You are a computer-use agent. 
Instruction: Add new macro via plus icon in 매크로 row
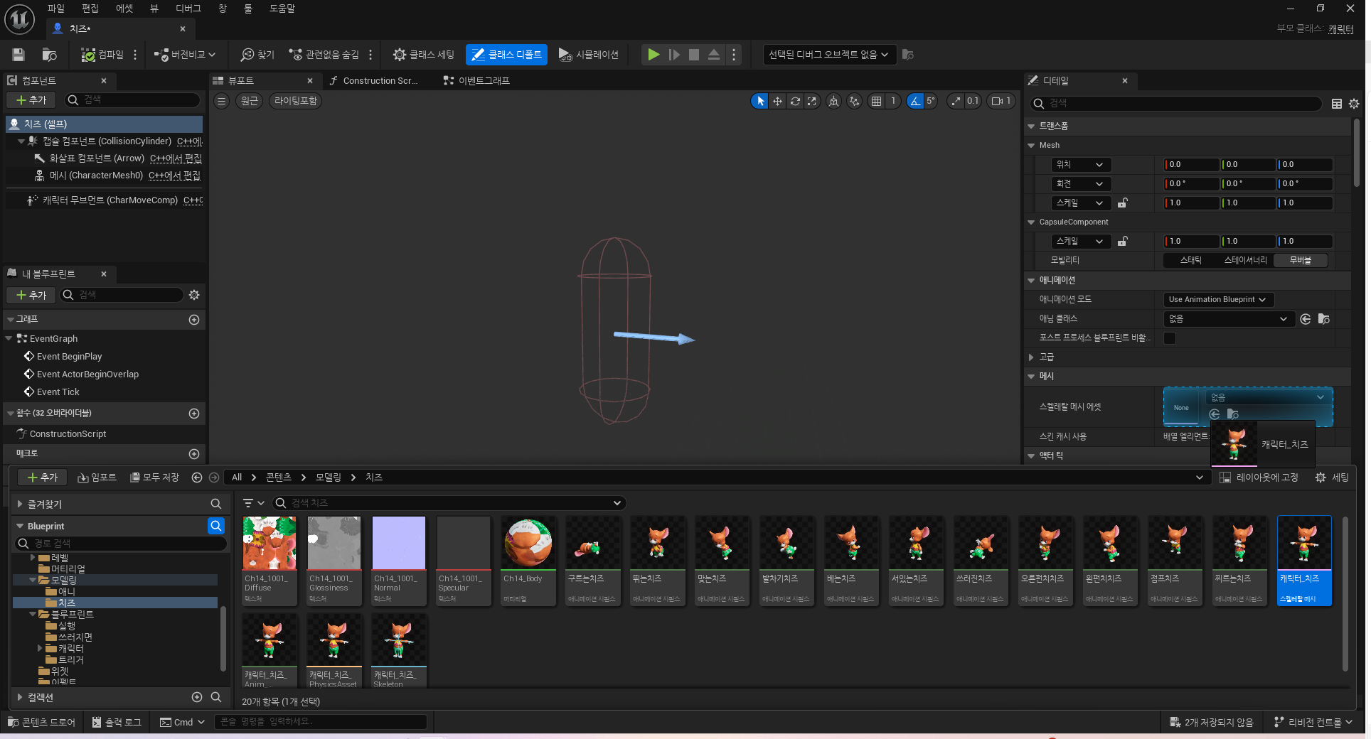tap(194, 453)
